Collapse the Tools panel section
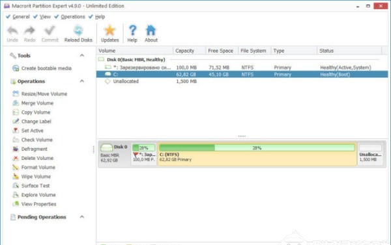The width and height of the screenshot is (391, 245). (x=82, y=55)
